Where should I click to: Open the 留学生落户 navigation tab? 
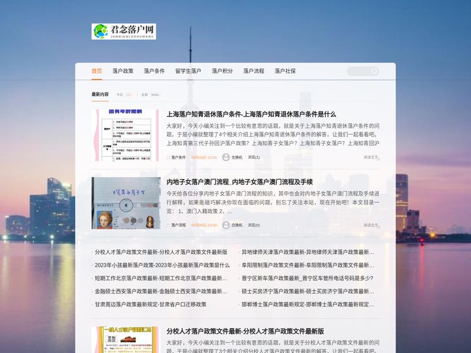(x=188, y=71)
